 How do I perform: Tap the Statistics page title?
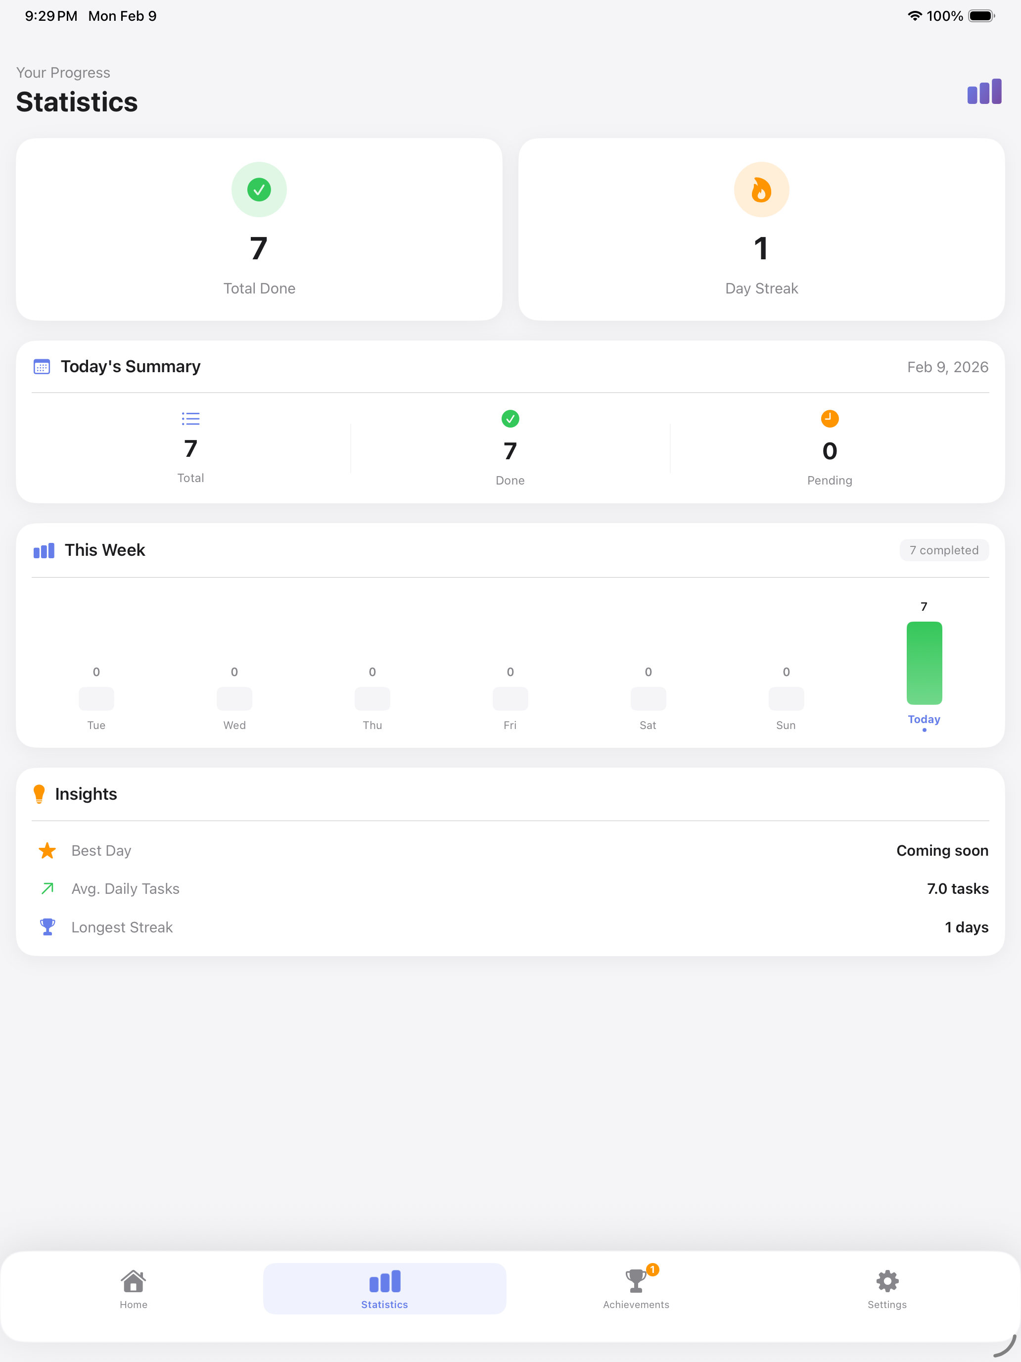(x=77, y=102)
